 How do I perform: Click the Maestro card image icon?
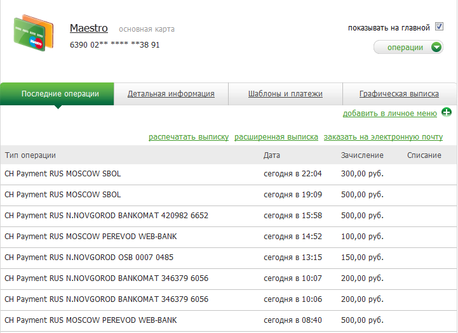[x=29, y=33]
